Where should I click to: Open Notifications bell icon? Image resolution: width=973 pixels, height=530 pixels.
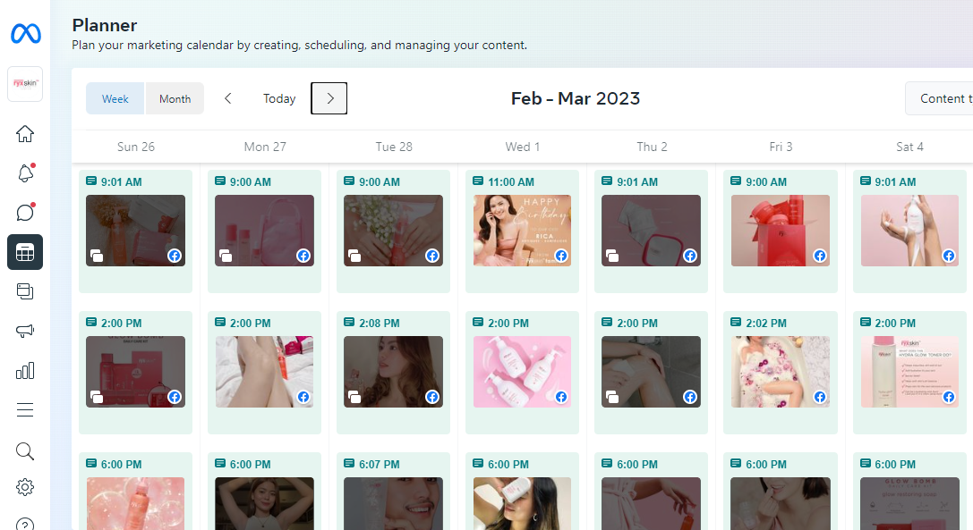(25, 173)
